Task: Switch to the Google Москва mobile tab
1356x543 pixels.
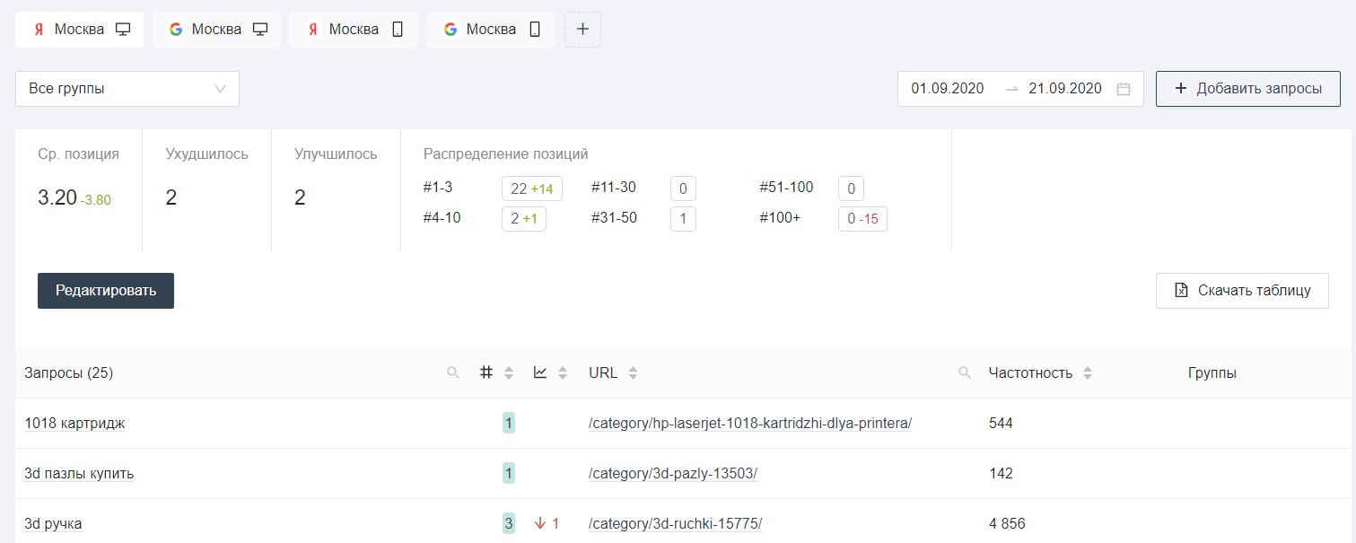Action: [491, 30]
